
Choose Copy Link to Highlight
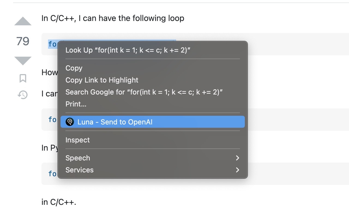[x=102, y=80]
